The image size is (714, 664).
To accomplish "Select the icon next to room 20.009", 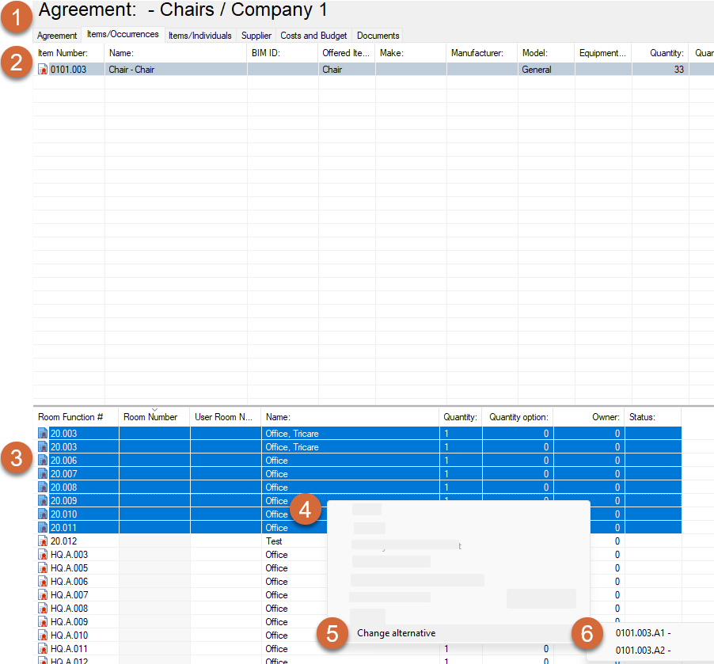I will tap(43, 501).
